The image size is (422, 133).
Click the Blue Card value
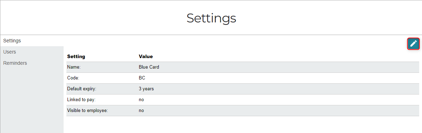click(x=149, y=67)
